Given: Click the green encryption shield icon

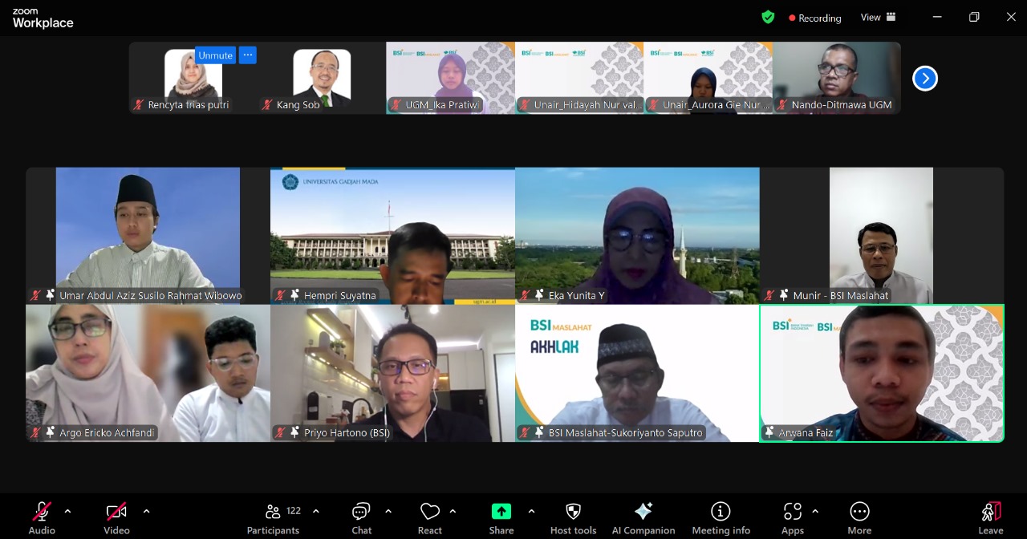Looking at the screenshot, I should [768, 17].
